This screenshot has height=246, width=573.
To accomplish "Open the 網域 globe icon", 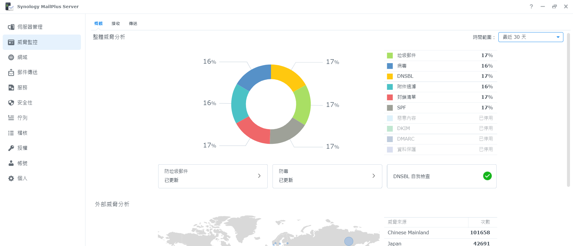I will click(11, 57).
